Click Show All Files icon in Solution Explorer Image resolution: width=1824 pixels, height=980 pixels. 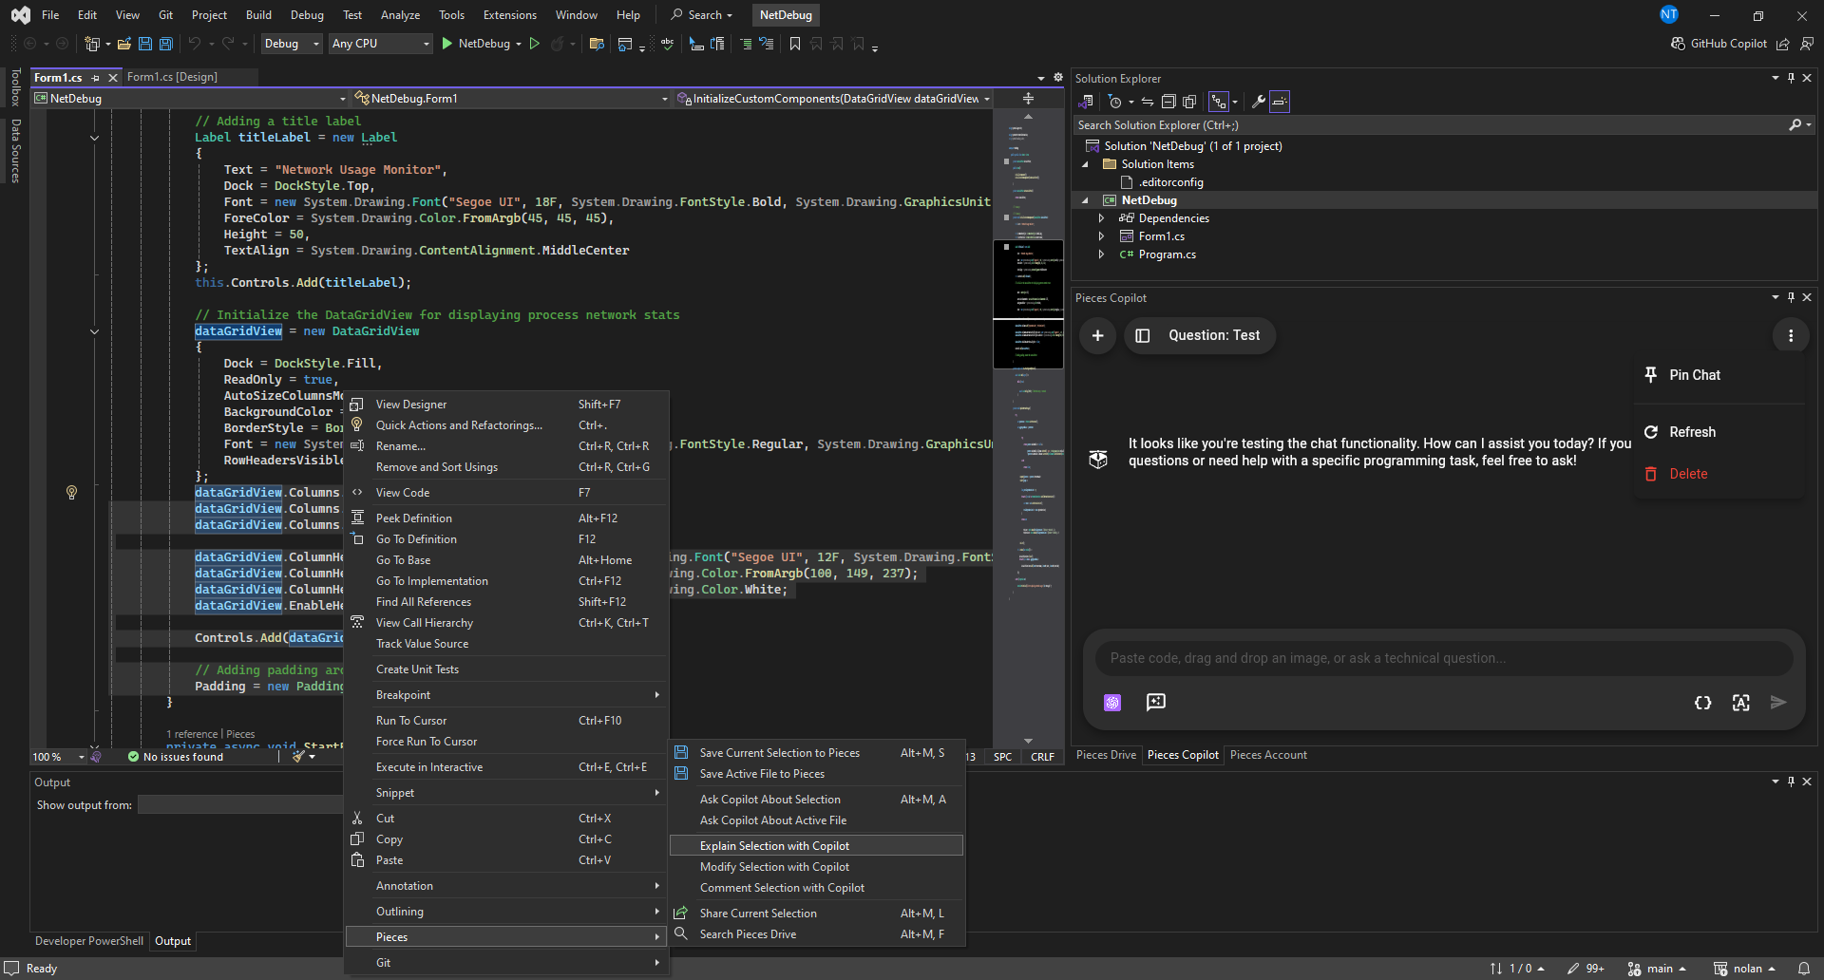coord(1189,102)
